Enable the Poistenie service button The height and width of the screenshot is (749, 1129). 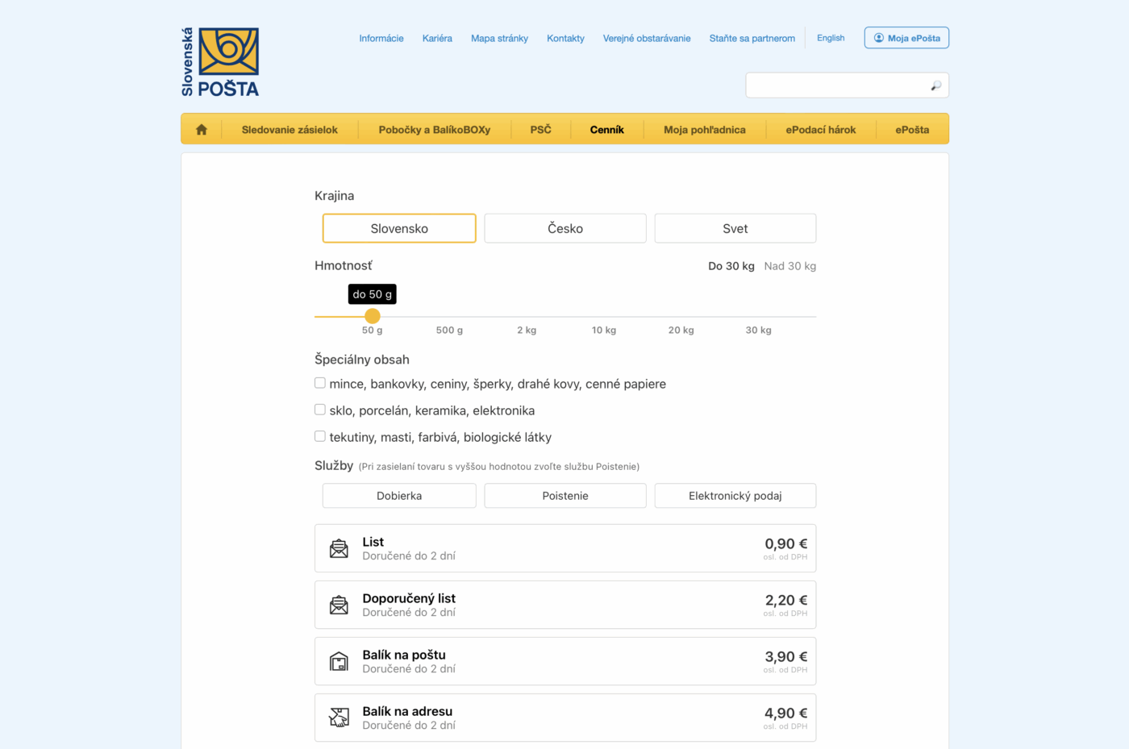click(x=564, y=496)
